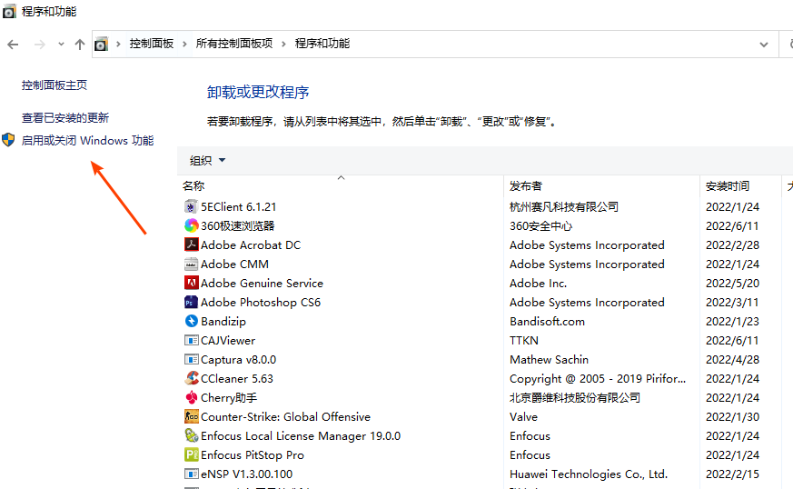This screenshot has width=793, height=489.
Task: Click the Counter-Strike: Global Offensive icon
Action: tap(191, 416)
